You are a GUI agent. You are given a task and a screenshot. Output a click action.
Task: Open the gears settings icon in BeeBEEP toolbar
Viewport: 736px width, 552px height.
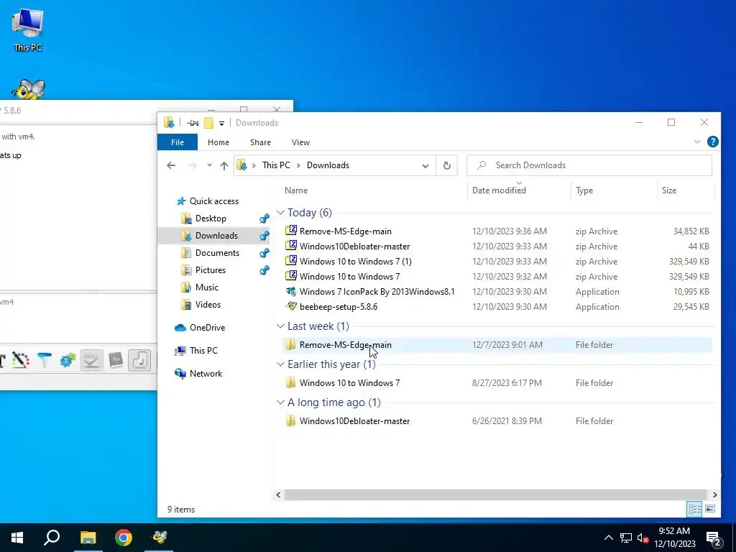(68, 360)
